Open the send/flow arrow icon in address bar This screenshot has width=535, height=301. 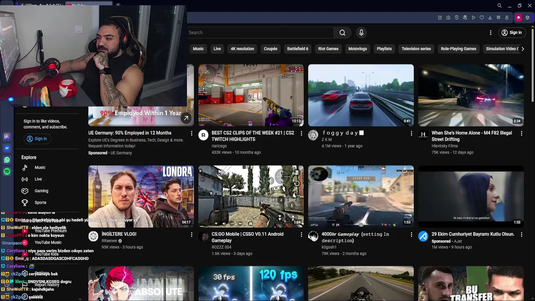[473, 18]
